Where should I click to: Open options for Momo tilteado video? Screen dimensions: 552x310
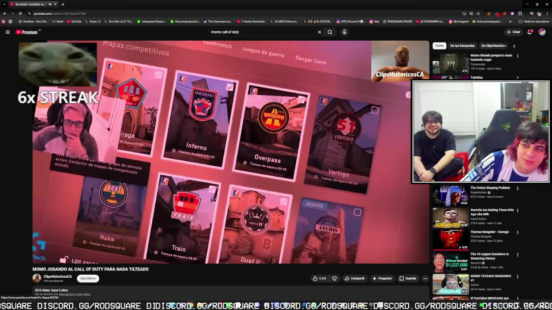click(517, 56)
